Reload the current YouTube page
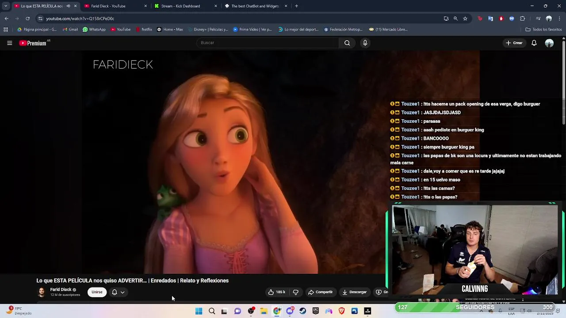 pyautogui.click(x=27, y=19)
